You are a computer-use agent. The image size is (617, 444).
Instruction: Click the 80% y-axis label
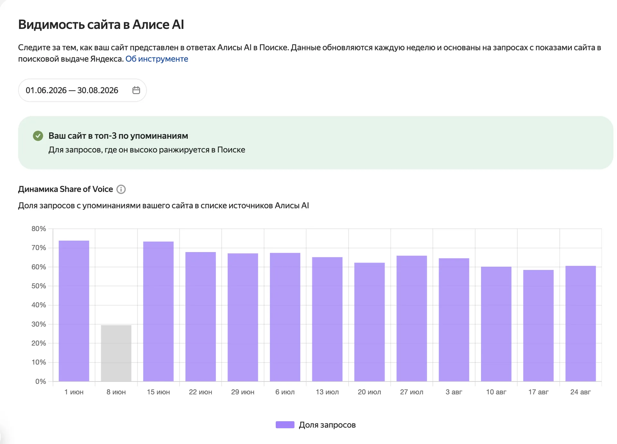coord(39,229)
